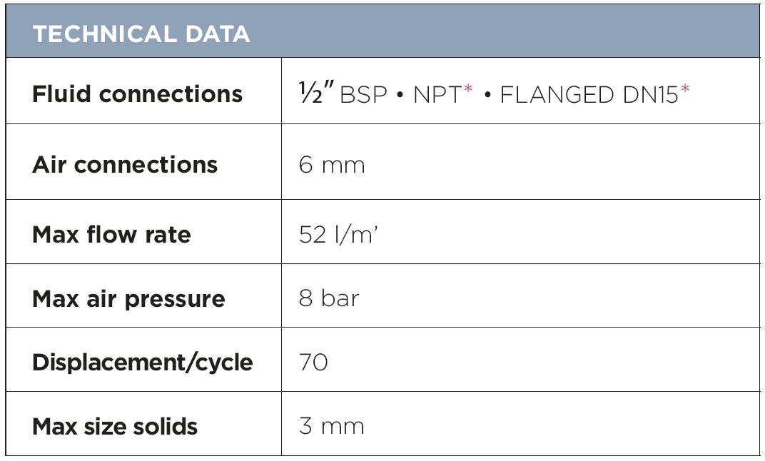Click the ½" BSP fluid connection value

tap(343, 93)
